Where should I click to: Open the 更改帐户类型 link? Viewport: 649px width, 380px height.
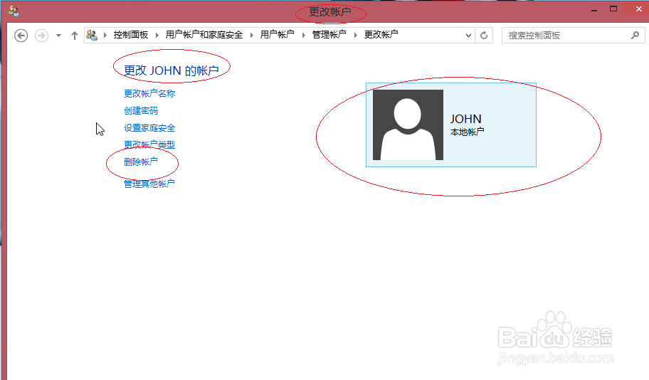tap(149, 144)
